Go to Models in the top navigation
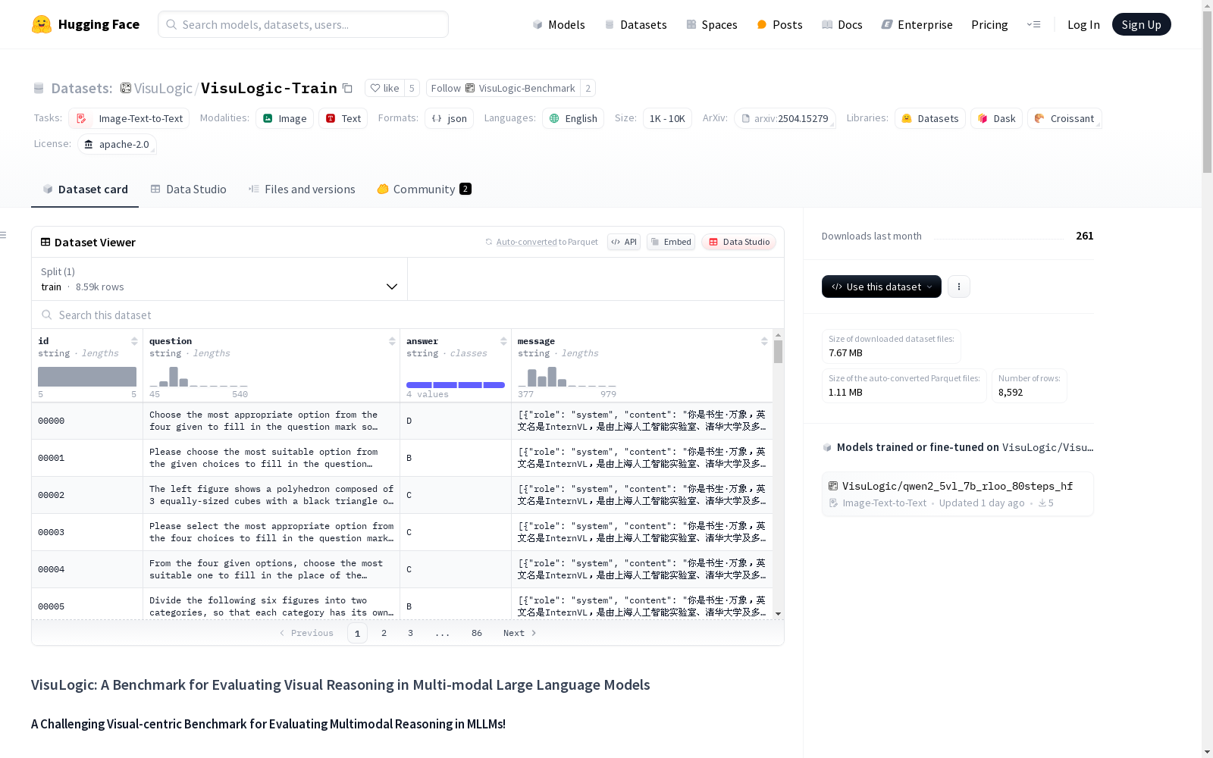This screenshot has width=1213, height=758. (558, 24)
